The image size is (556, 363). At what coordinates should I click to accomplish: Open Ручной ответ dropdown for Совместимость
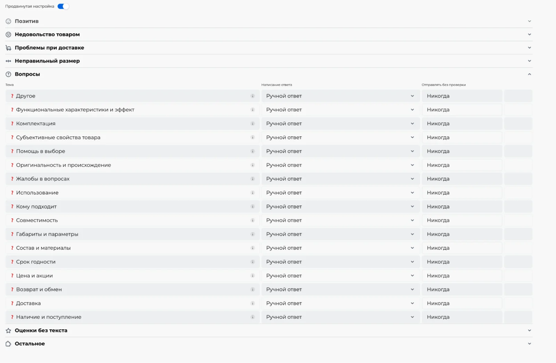pos(341,220)
